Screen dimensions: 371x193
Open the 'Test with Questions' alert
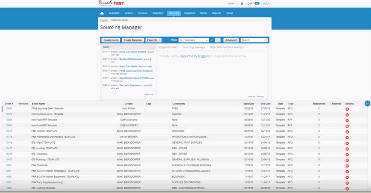click(x=130, y=85)
